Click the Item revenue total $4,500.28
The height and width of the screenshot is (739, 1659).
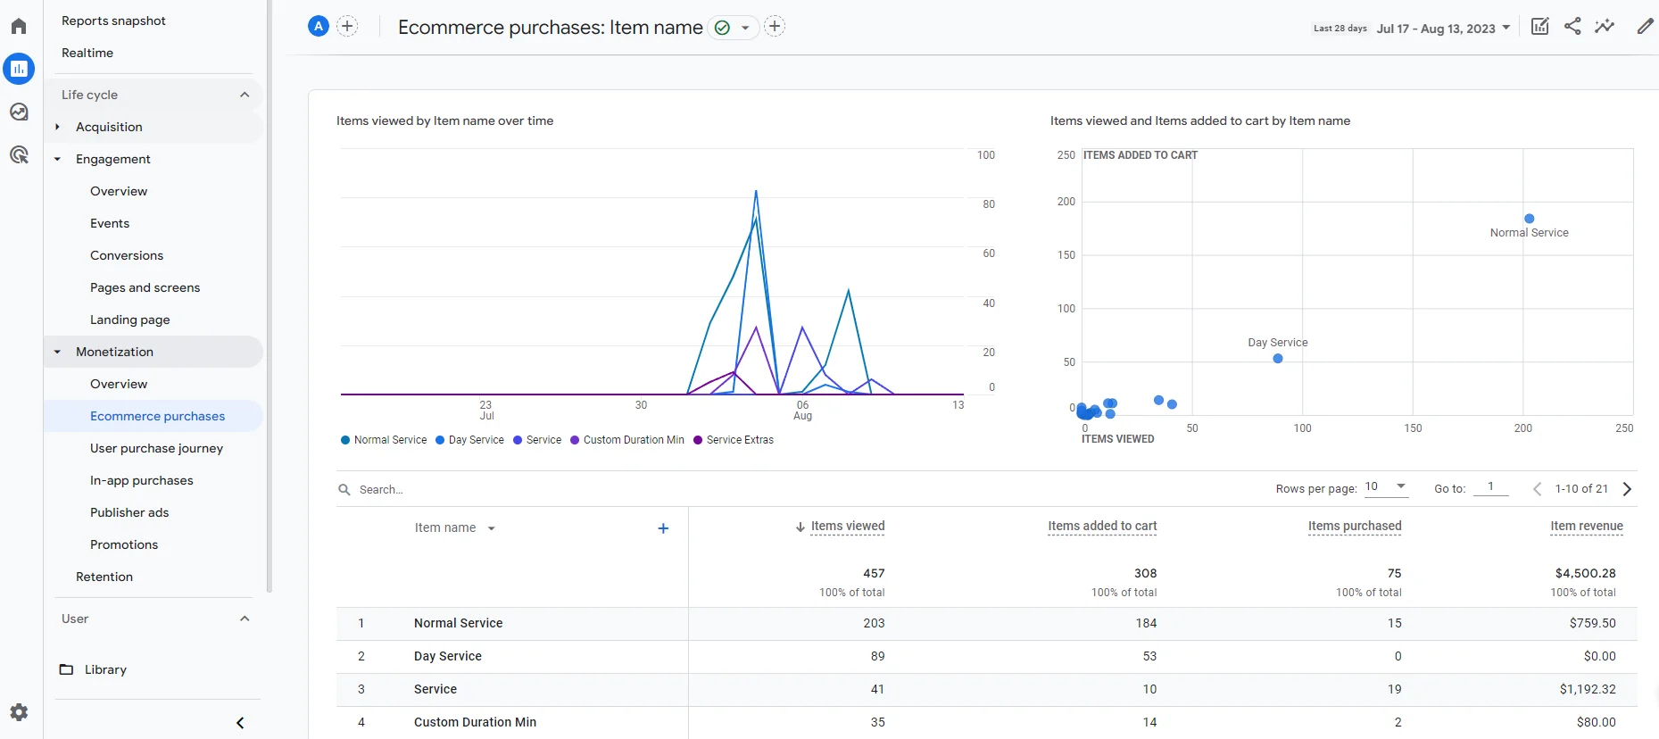[x=1585, y=573]
